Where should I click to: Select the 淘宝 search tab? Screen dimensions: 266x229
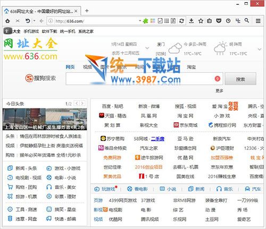(x=191, y=67)
